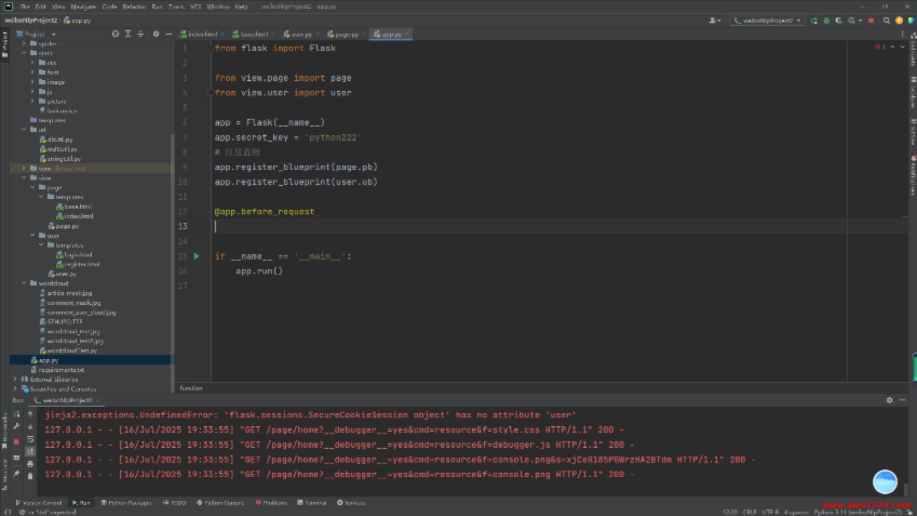Switch to the user.py editor tab
The height and width of the screenshot is (516, 917).
pos(298,34)
